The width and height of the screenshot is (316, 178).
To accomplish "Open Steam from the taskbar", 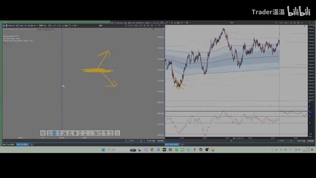I will [x=201, y=149].
